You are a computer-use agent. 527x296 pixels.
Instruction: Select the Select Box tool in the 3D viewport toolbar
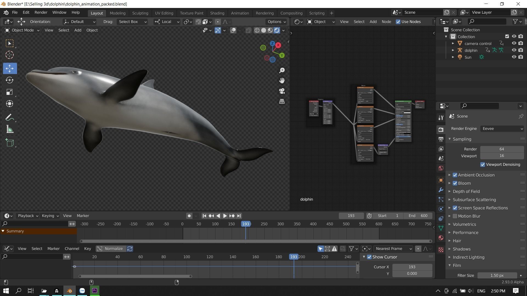pyautogui.click(x=10, y=43)
